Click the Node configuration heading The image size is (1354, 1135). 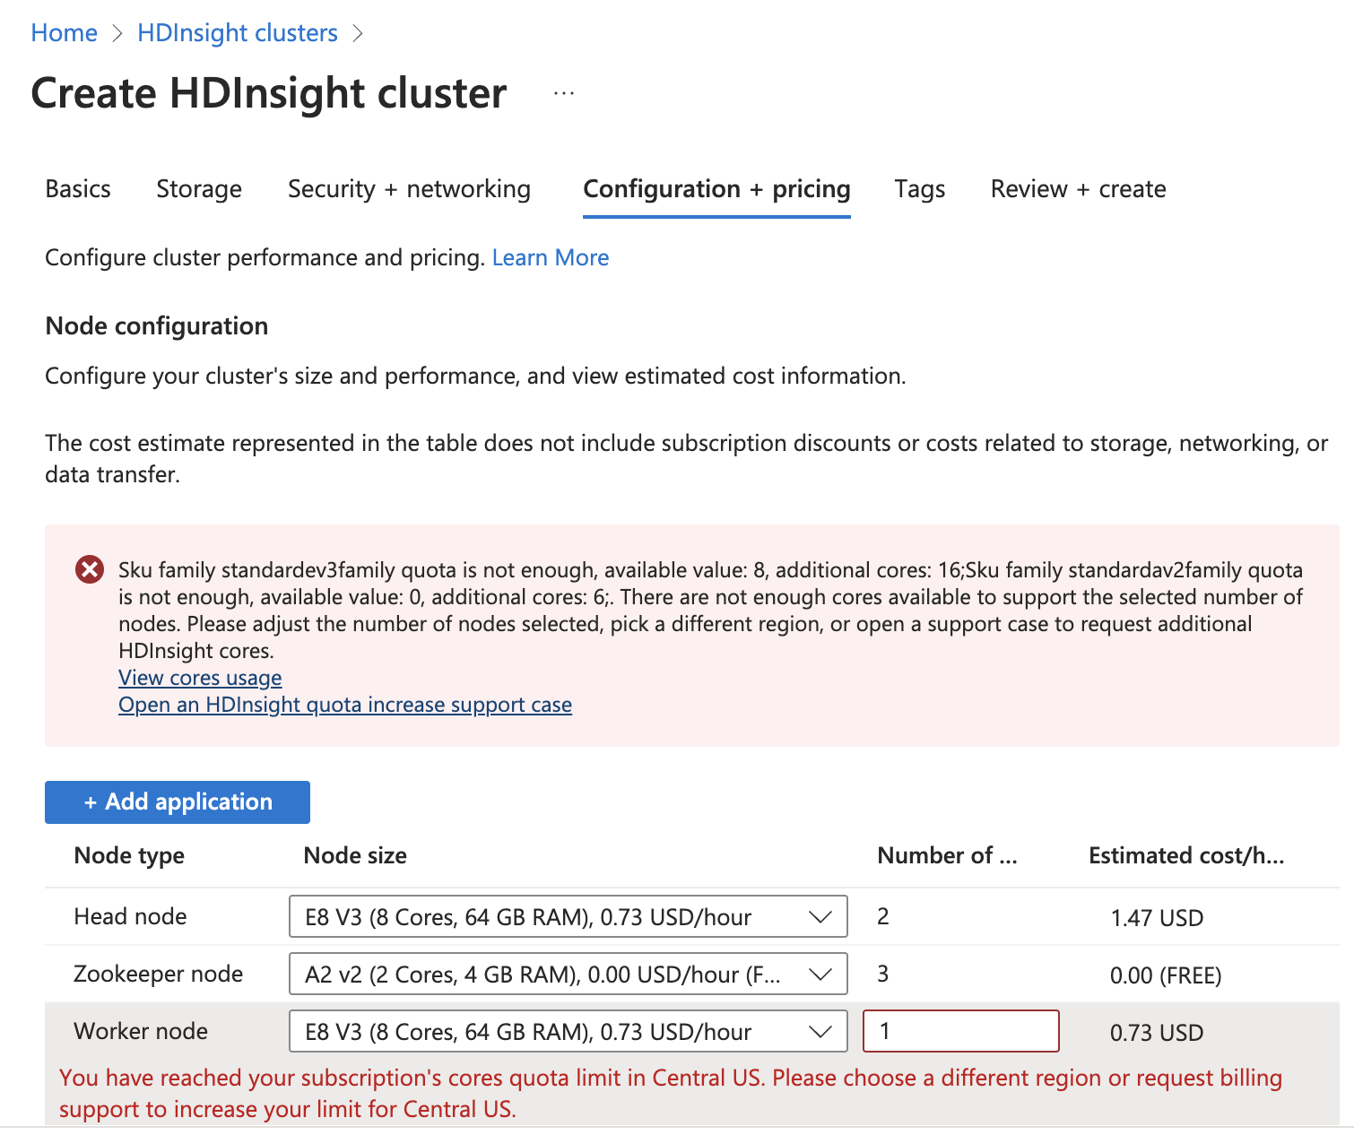point(157,326)
